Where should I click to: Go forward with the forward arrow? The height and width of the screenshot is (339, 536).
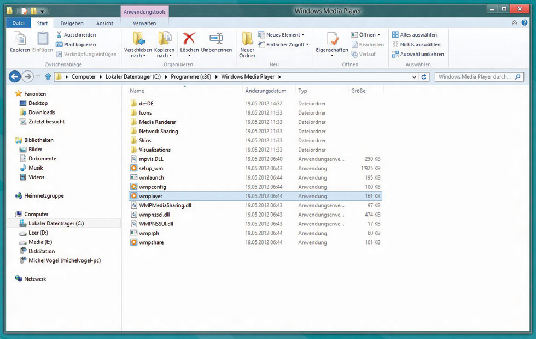pyautogui.click(x=28, y=76)
